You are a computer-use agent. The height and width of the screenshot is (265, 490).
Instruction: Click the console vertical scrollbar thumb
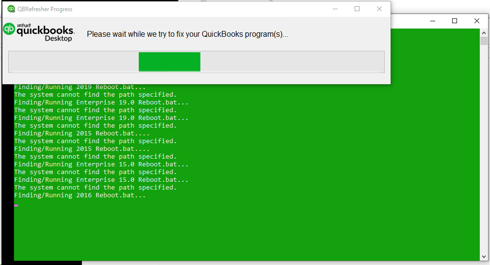pos(484,41)
